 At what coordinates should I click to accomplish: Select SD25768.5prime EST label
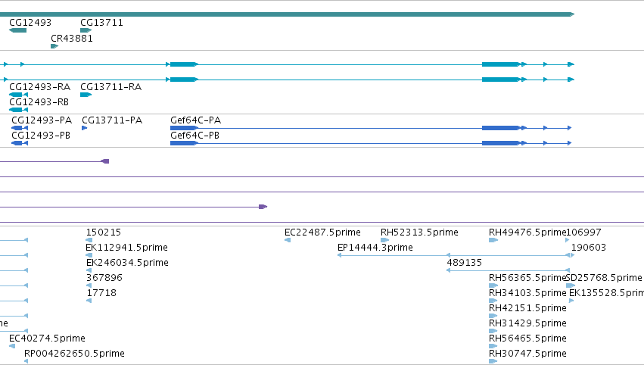pyautogui.click(x=604, y=278)
